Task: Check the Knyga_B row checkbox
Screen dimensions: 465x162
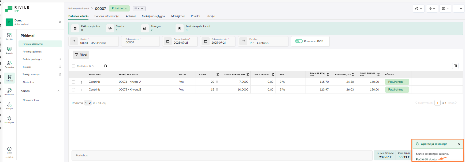Action: 73,90
